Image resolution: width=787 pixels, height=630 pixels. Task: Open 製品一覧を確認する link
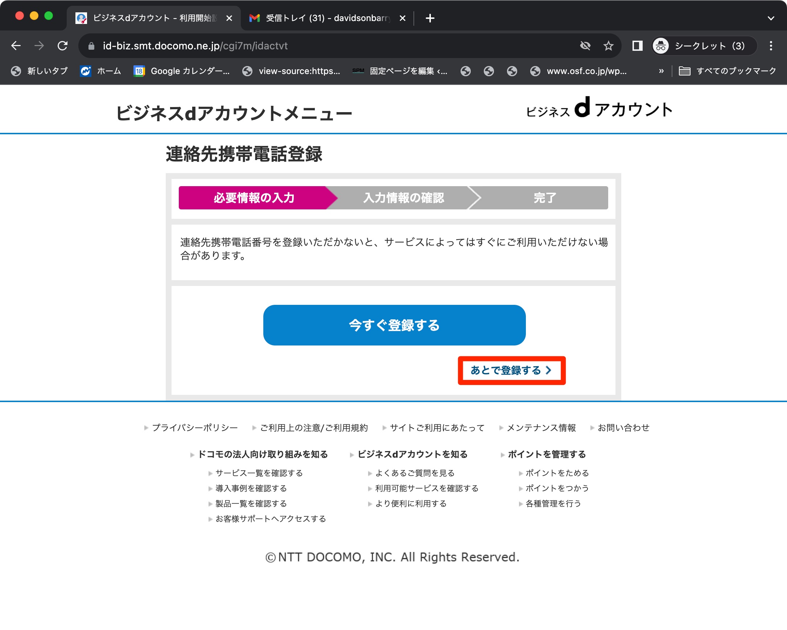point(251,504)
